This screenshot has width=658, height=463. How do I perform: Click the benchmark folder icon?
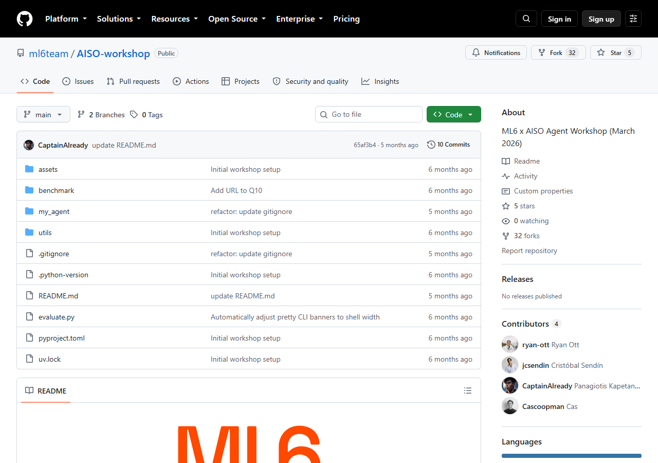tap(29, 190)
